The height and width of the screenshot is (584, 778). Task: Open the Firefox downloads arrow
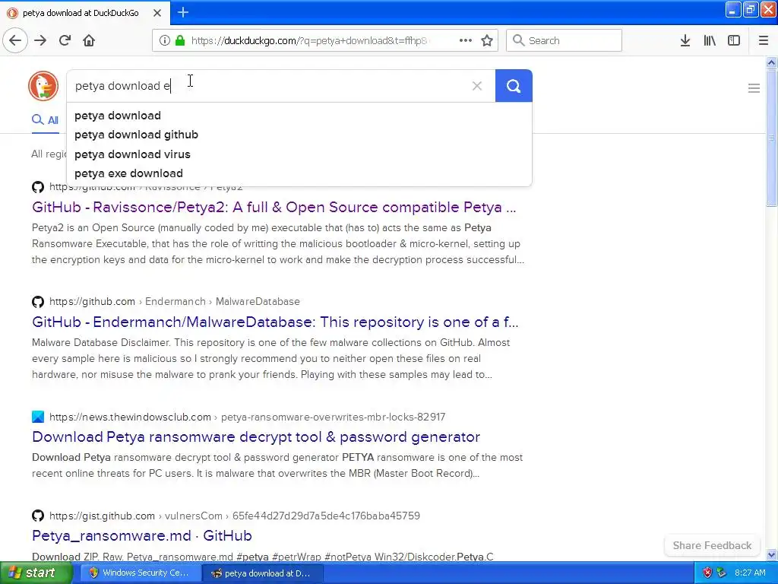[685, 40]
